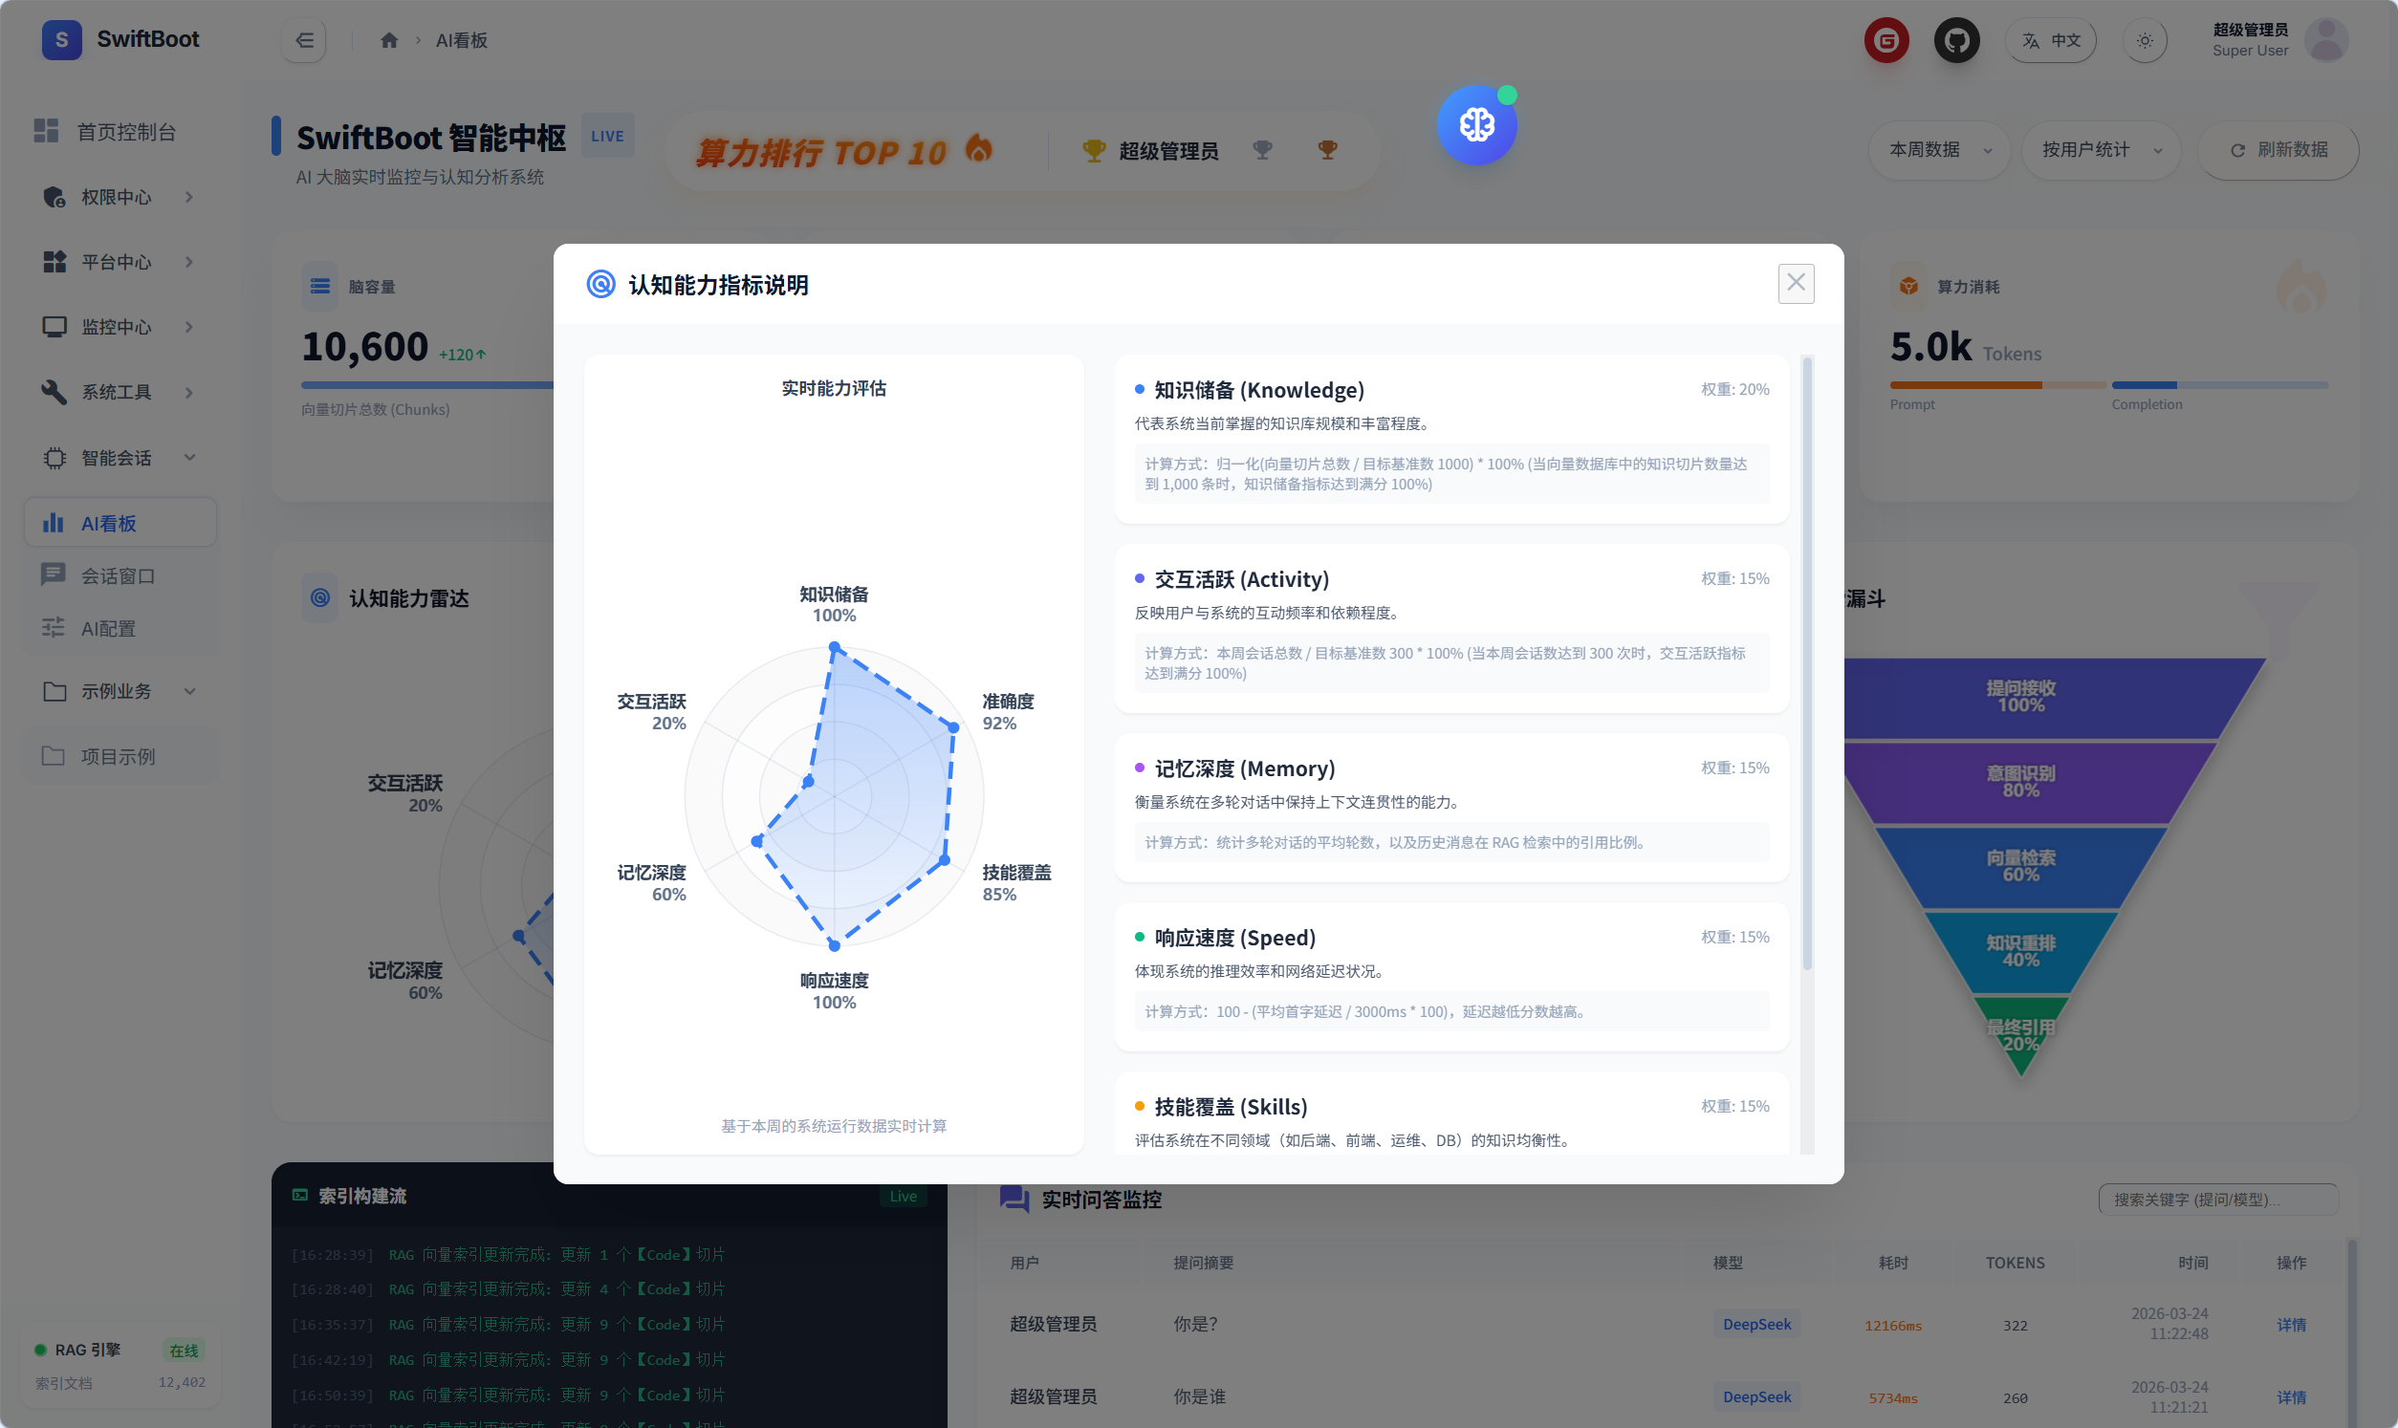Open the 会话窗口 menu item
Viewport: 2398px width, 1428px height.
(118, 575)
